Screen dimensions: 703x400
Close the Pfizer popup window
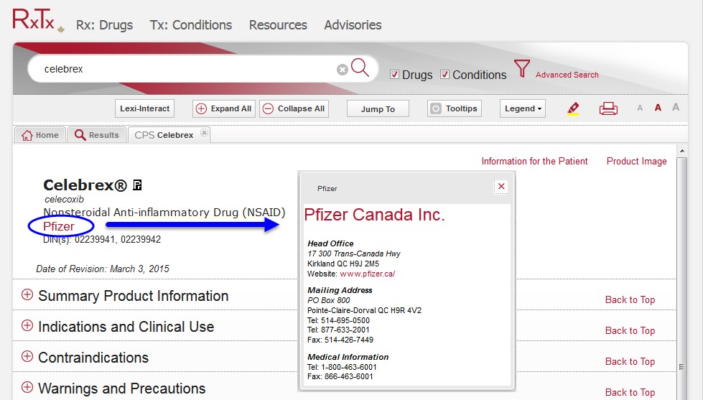(x=501, y=187)
